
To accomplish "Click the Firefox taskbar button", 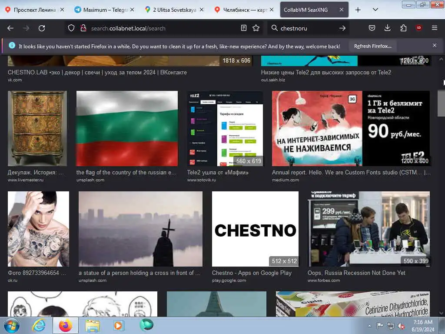I will tap(66, 325).
